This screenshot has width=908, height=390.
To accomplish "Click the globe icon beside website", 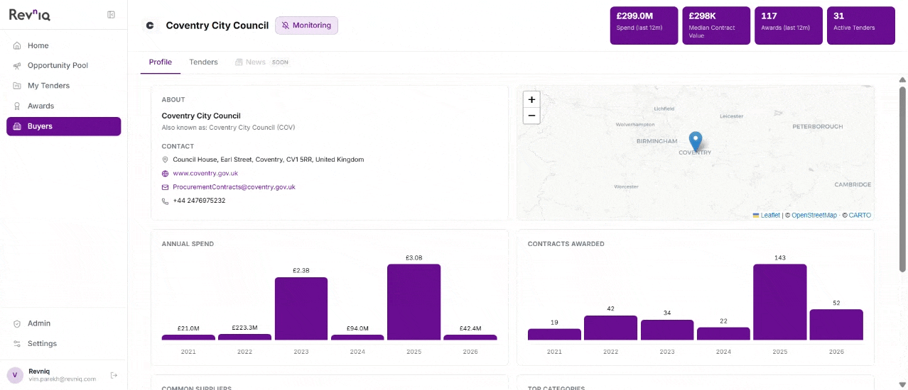I will coord(166,173).
